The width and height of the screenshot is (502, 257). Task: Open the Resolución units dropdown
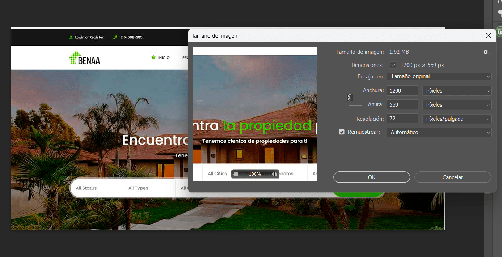pyautogui.click(x=457, y=119)
